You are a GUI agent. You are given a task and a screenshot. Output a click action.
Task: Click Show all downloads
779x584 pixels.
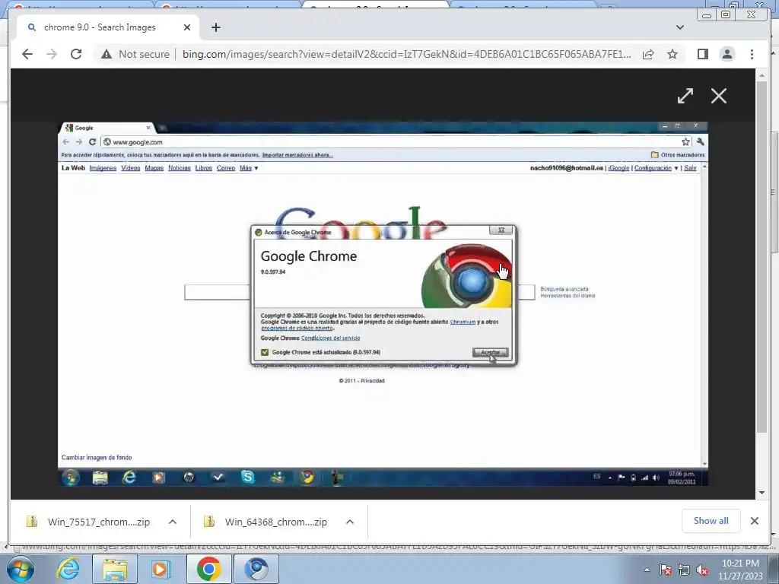click(x=711, y=521)
